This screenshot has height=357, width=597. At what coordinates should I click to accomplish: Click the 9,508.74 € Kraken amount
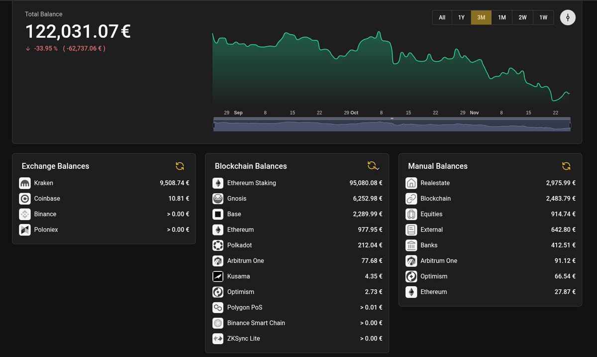175,183
